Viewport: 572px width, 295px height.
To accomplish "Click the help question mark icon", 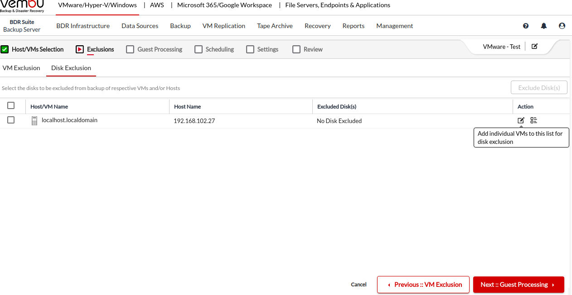I will coord(526,26).
